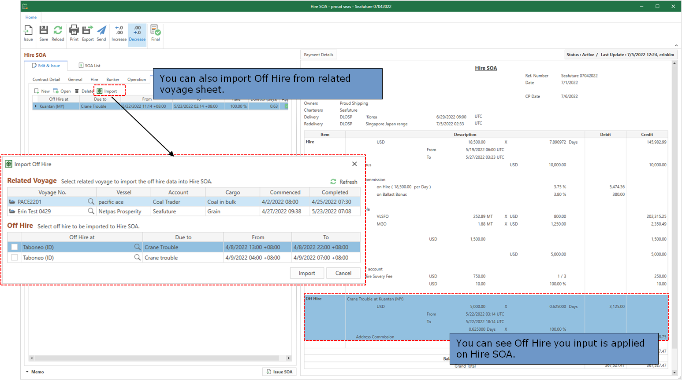Click the Cargo column header
Viewport: 682px width, 380px height.
click(x=233, y=192)
